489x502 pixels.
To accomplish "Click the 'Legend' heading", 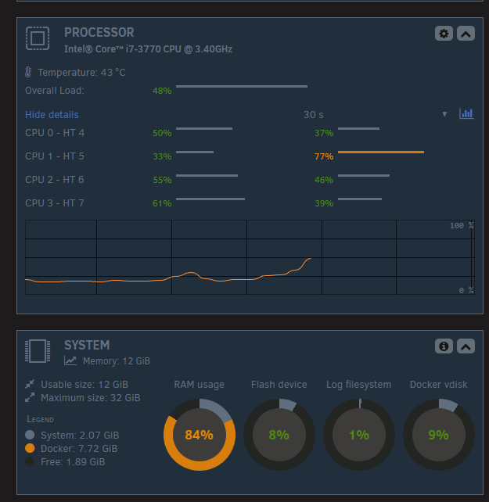I will coord(40,419).
